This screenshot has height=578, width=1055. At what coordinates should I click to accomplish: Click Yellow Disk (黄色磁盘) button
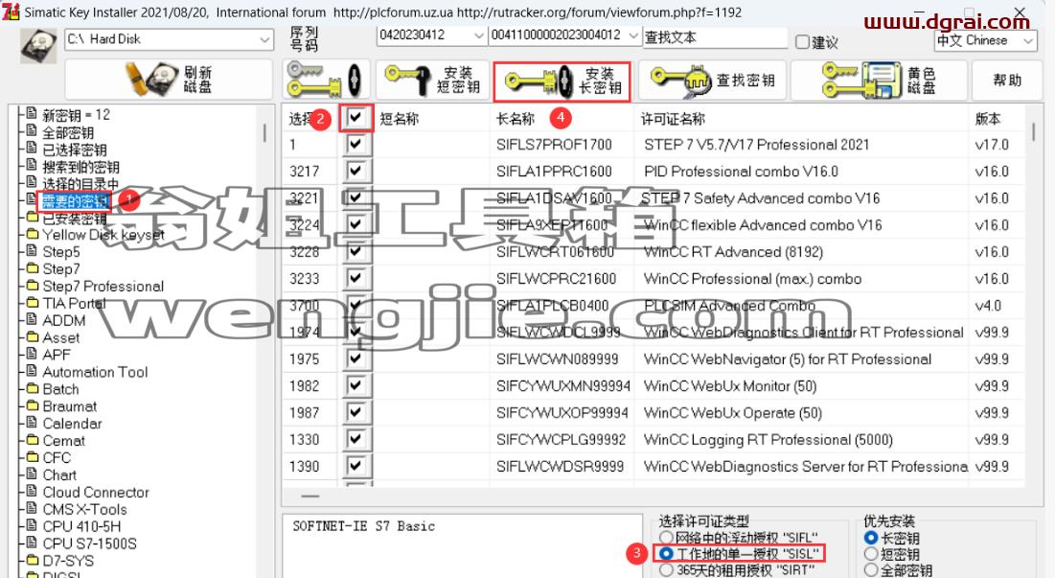click(879, 81)
